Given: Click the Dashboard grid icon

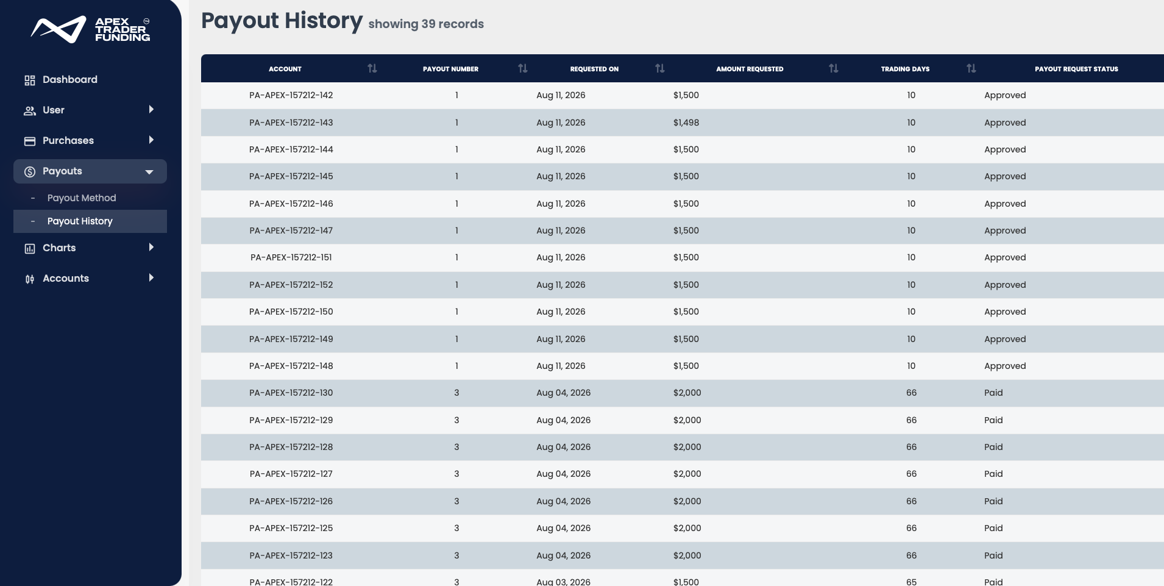Looking at the screenshot, I should pyautogui.click(x=30, y=80).
